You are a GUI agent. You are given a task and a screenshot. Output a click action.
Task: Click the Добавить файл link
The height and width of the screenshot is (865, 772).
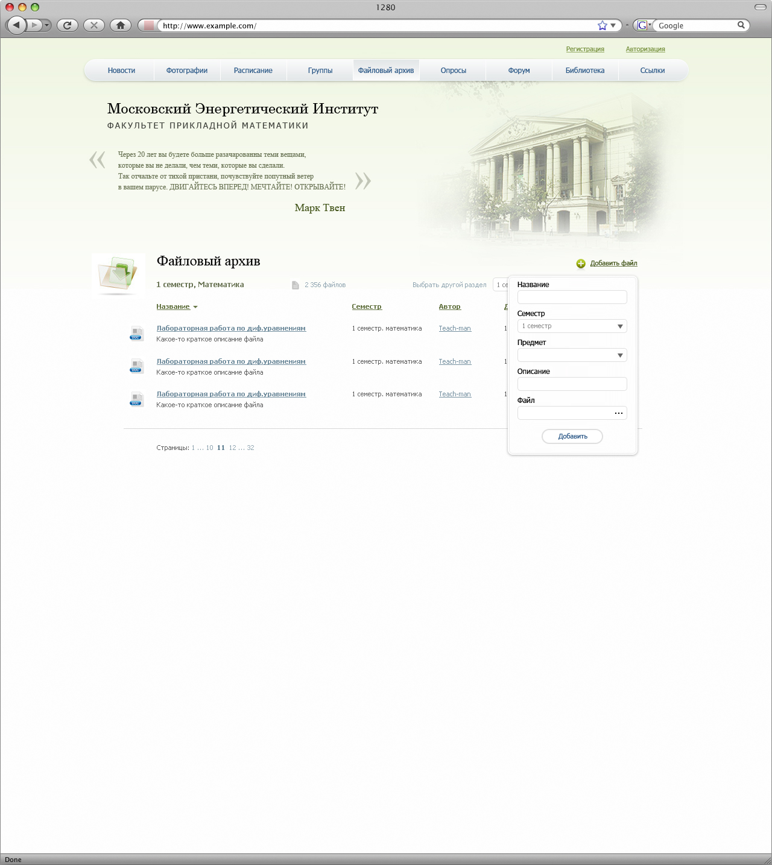click(x=613, y=263)
